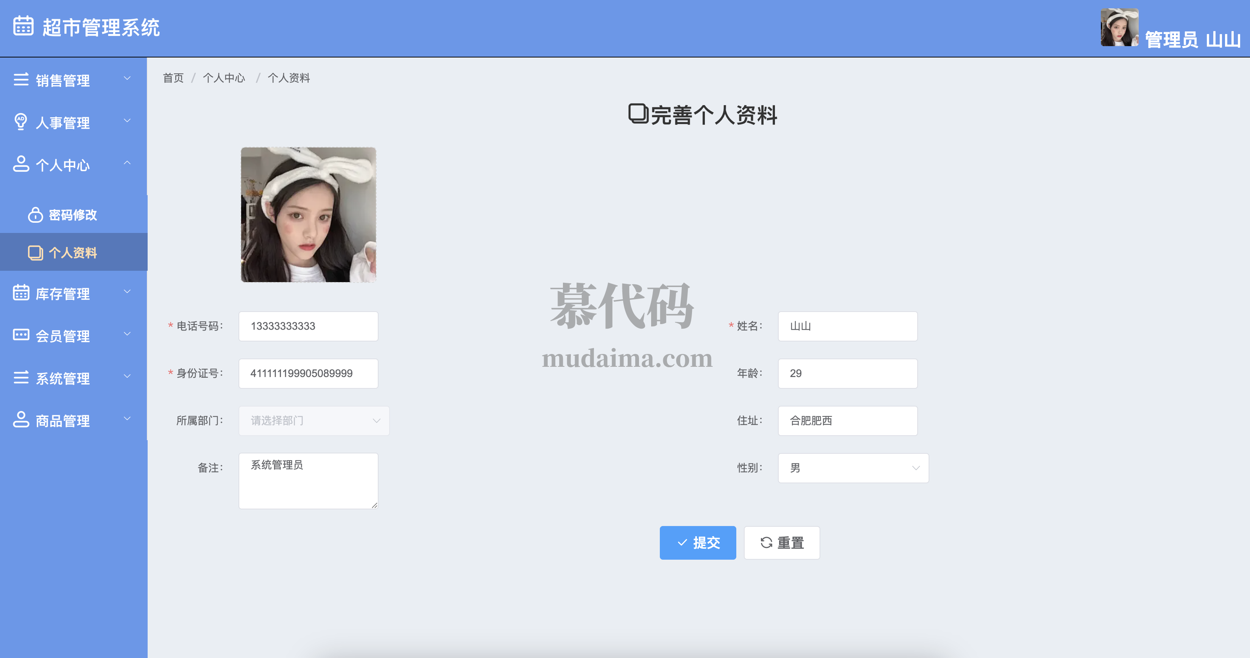Viewport: 1250px width, 658px height.
Task: Expand the 库存管理 menu chevron
Action: pos(127,292)
